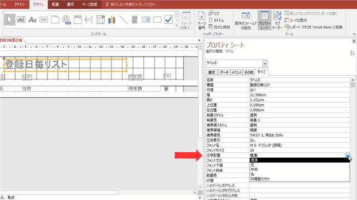
Task: Select 中央 in the text align list
Action: point(300,169)
